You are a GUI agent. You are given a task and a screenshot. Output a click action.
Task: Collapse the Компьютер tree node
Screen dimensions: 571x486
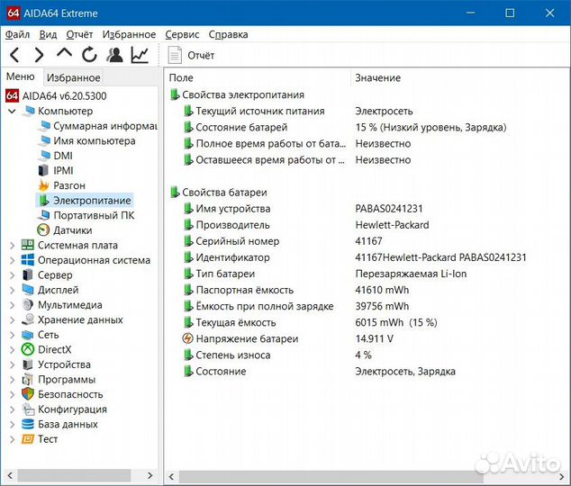[x=12, y=111]
